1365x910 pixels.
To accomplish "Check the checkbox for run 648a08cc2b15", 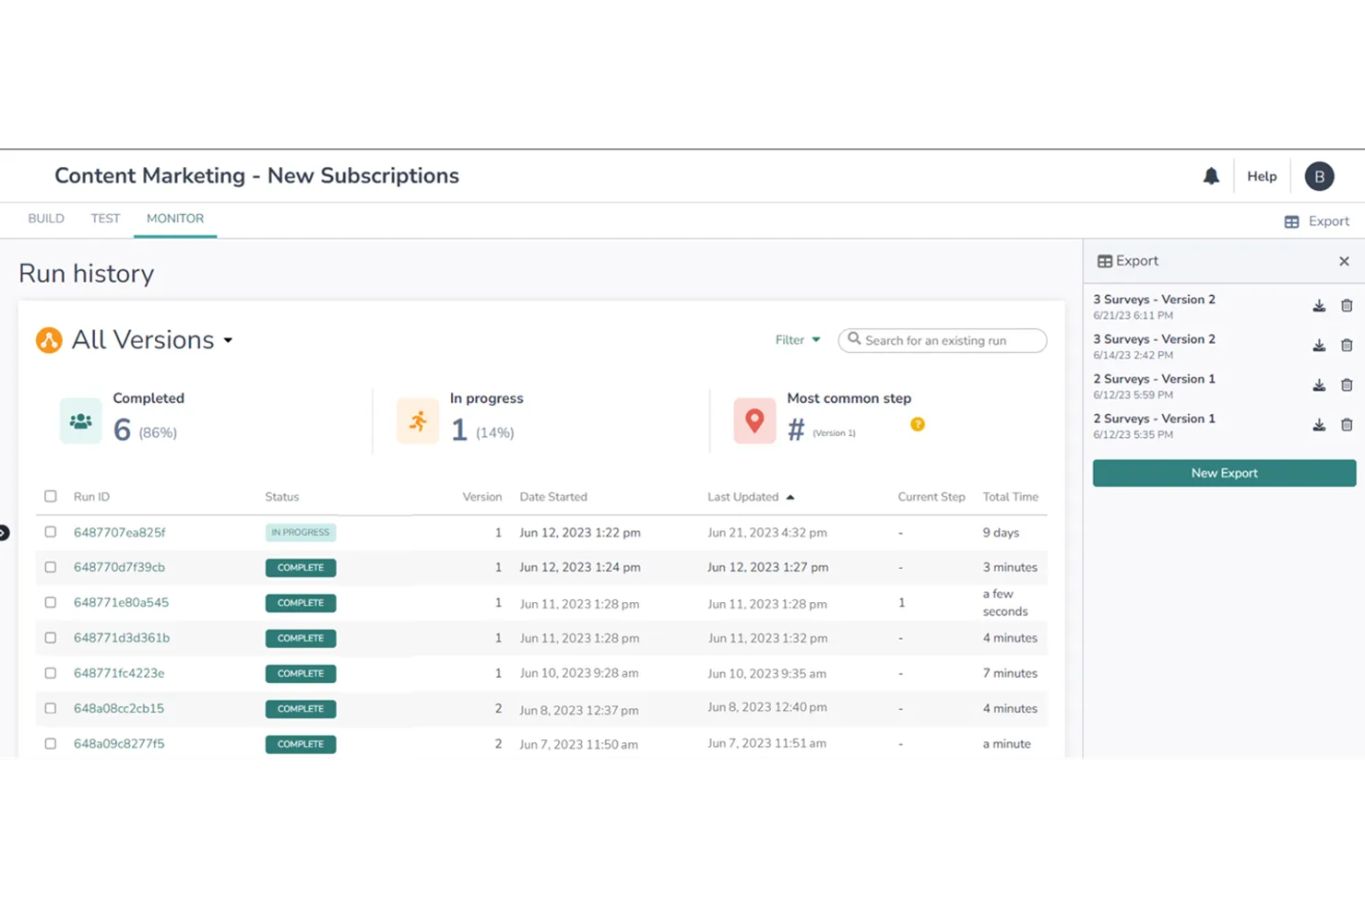I will [x=51, y=708].
